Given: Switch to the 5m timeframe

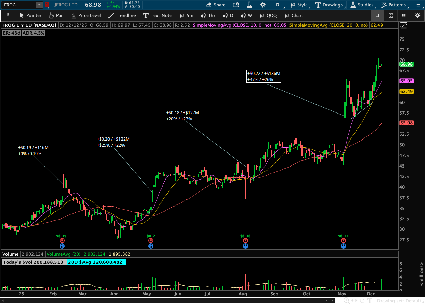Looking at the screenshot, I should pyautogui.click(x=186, y=15).
